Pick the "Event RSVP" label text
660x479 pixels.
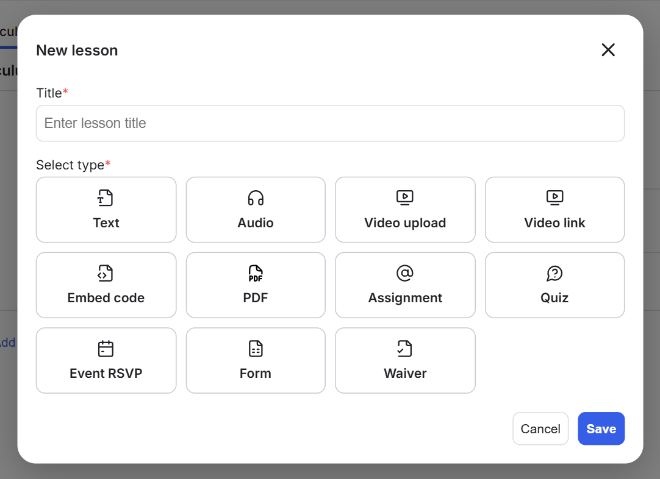point(106,374)
